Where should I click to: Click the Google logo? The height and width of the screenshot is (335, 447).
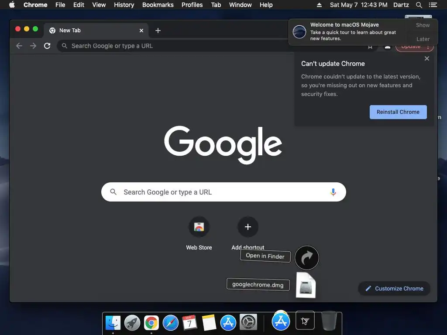coord(223,145)
